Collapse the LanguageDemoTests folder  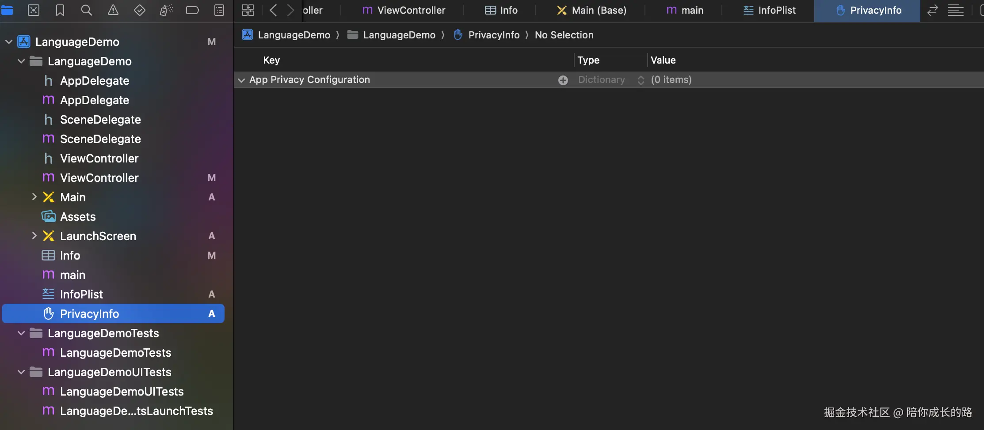[21, 333]
